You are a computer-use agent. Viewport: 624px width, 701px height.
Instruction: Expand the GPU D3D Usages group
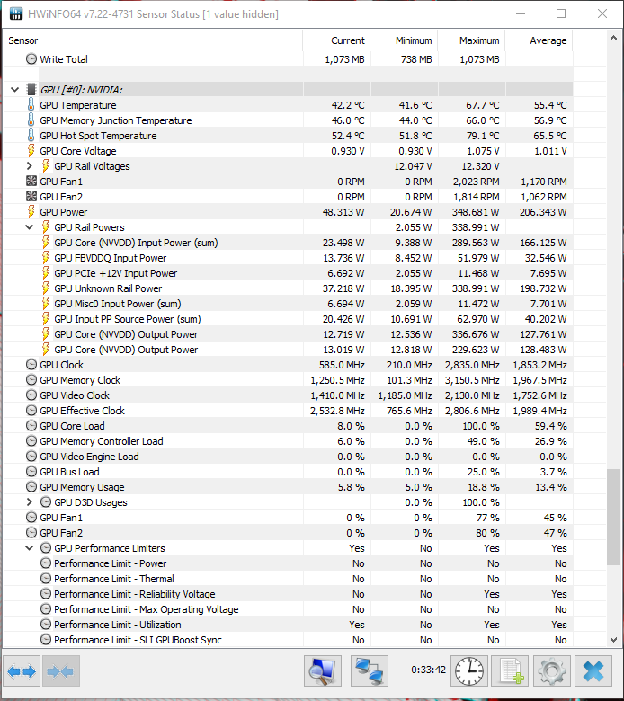pyautogui.click(x=30, y=502)
